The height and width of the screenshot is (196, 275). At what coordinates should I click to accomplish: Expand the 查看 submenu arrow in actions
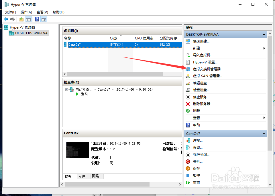pos(264,118)
